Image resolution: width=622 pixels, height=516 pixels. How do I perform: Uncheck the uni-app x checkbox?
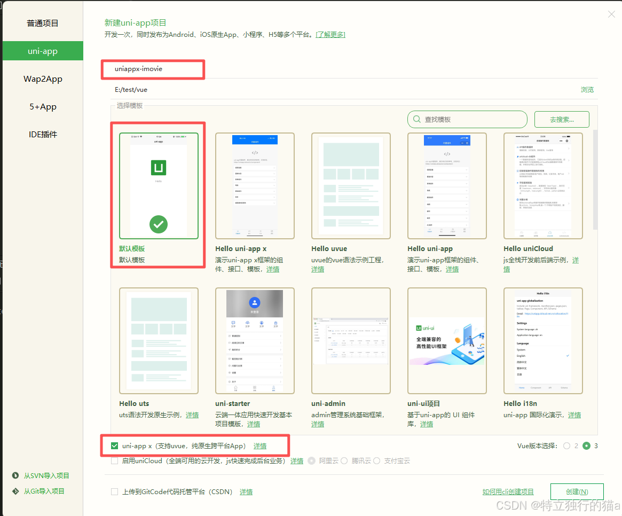tap(115, 445)
